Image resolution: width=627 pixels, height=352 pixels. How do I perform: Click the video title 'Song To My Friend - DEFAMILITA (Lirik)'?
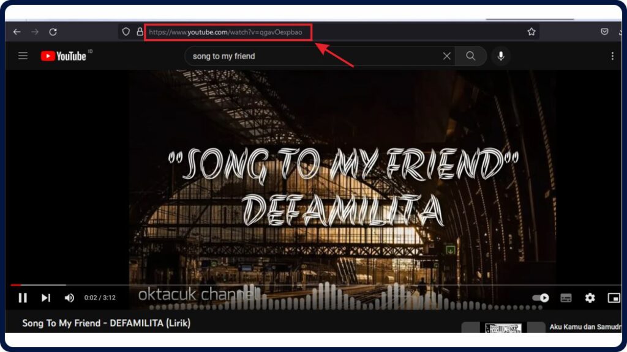[107, 323]
